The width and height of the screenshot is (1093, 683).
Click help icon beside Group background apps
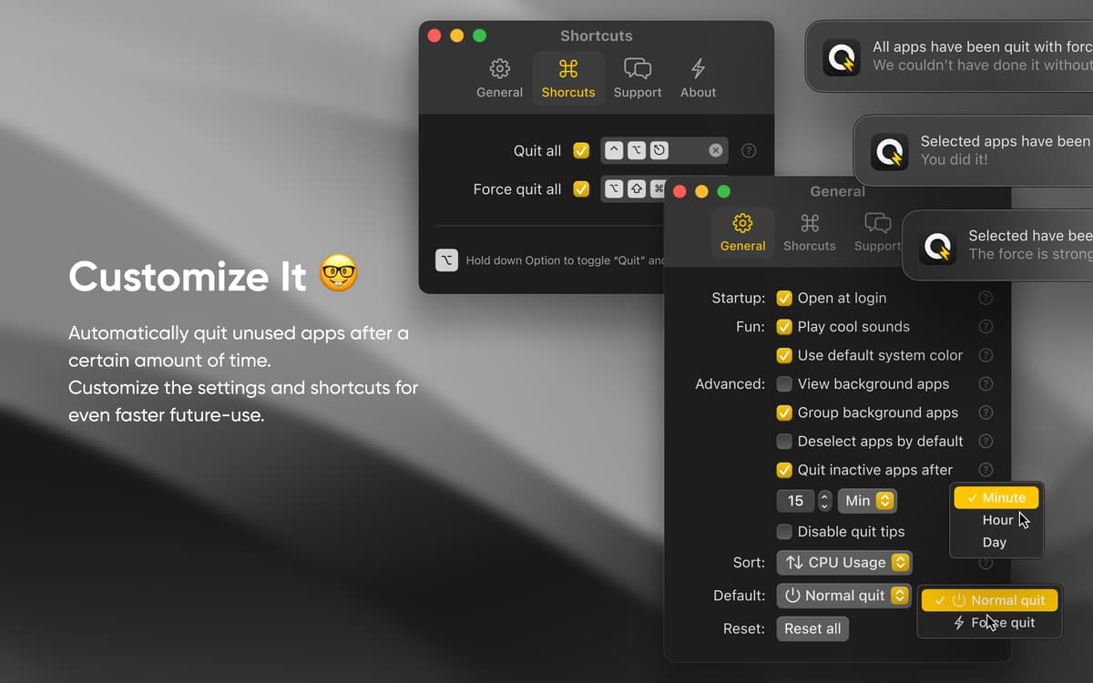(986, 413)
